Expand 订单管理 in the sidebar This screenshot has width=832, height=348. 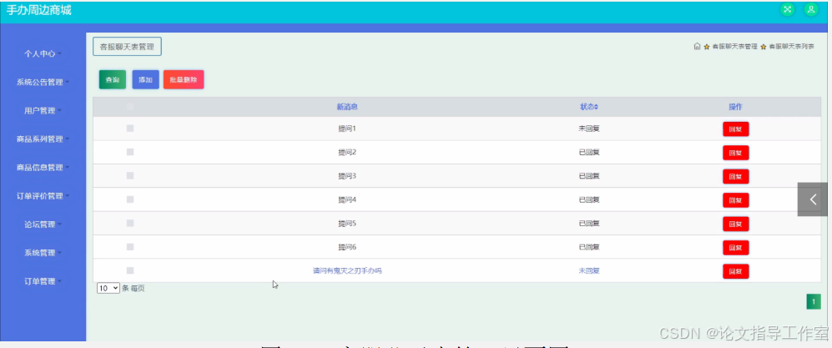pyautogui.click(x=43, y=281)
